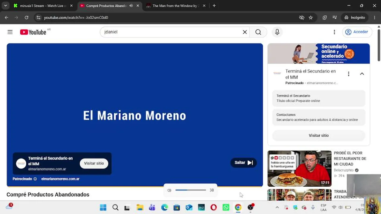Viewport: 381px width, 214px height.
Task: Go back in browser history
Action: [x=7, y=18]
